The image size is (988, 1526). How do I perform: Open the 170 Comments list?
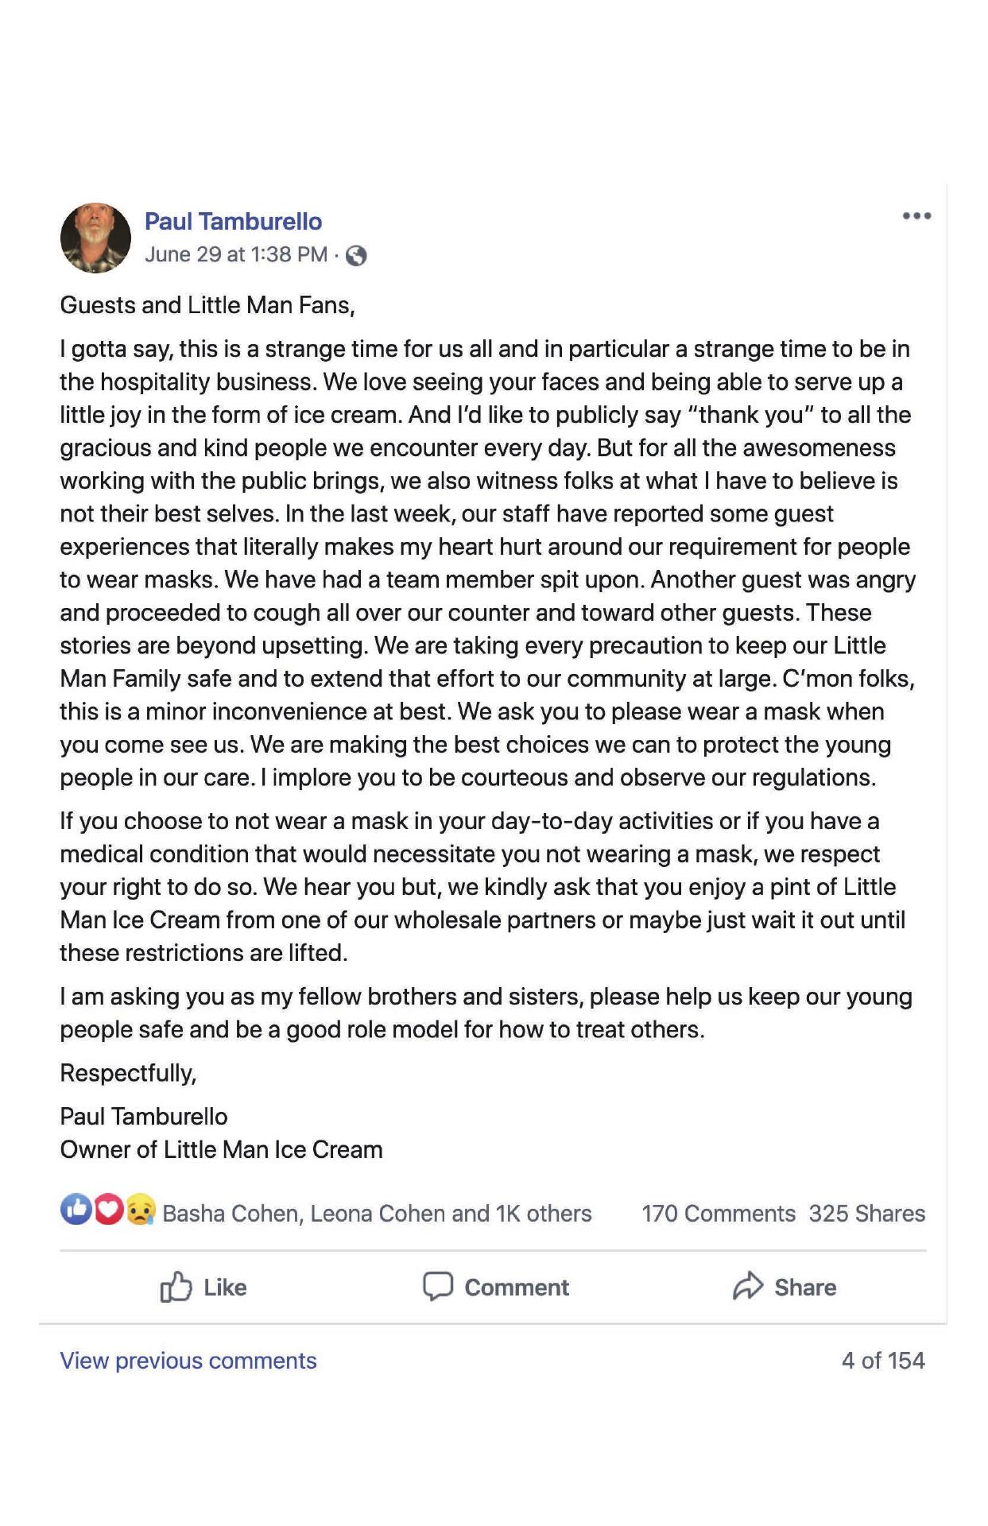718,1214
